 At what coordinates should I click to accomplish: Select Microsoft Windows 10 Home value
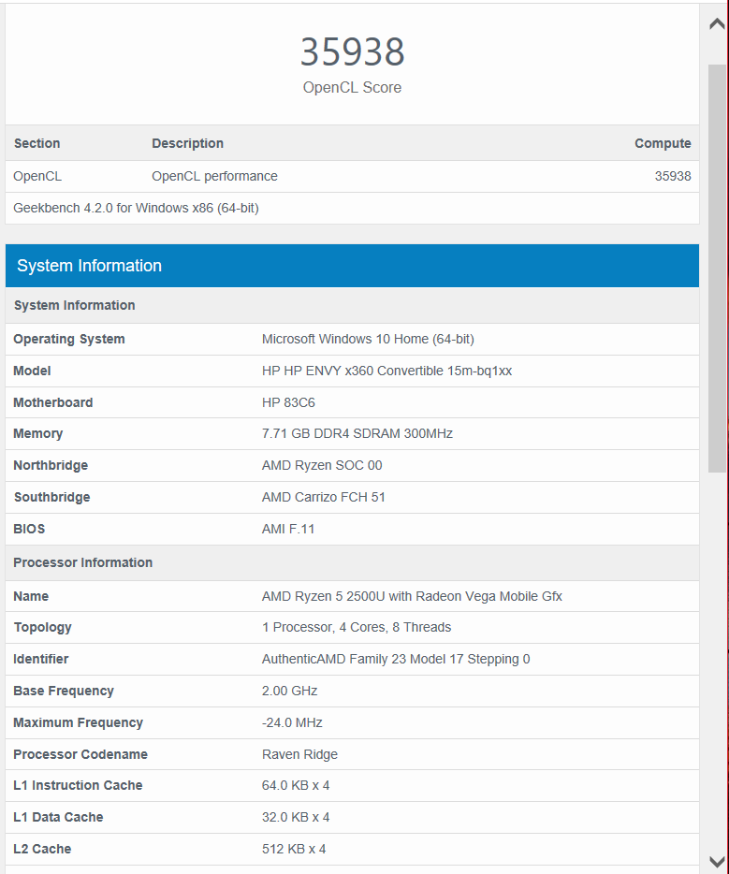tap(368, 339)
